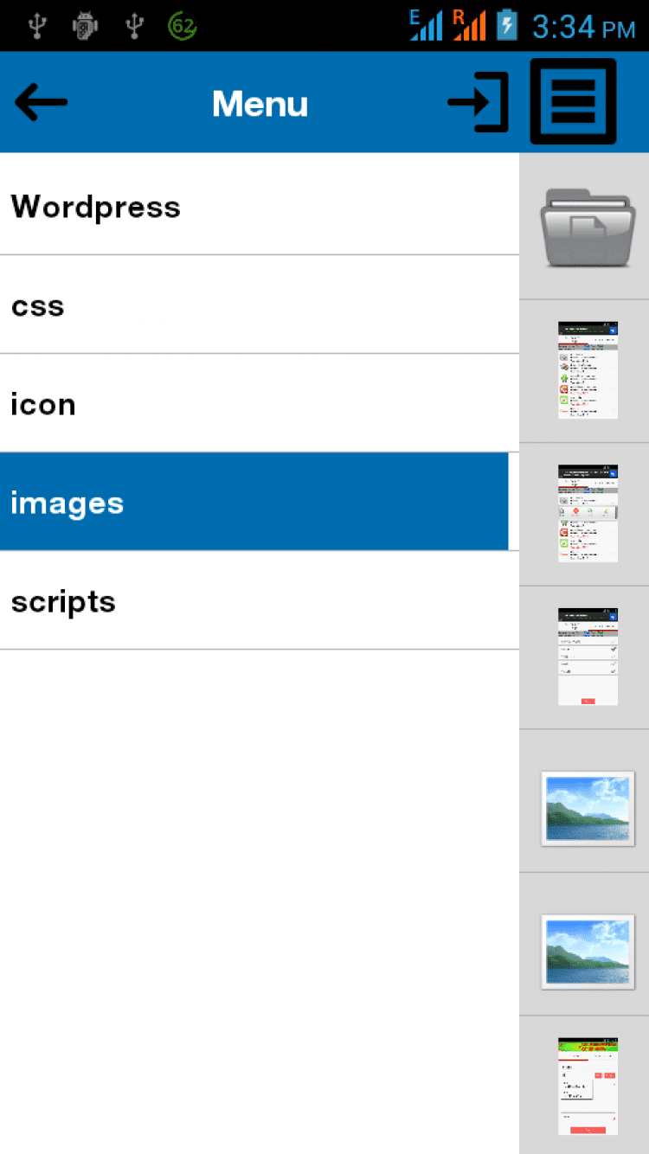The height and width of the screenshot is (1154, 649).
Task: Open the green-header screenshot thumbnail
Action: click(588, 1086)
